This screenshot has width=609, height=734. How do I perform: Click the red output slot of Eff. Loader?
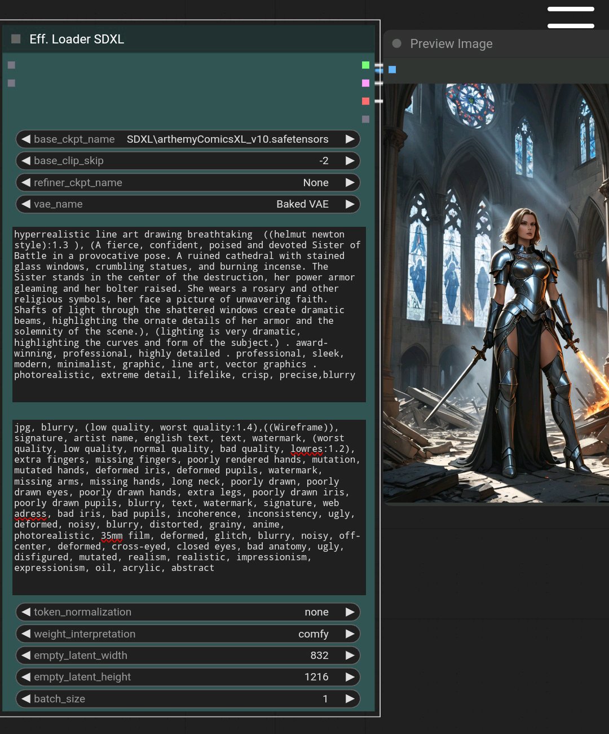(x=365, y=101)
